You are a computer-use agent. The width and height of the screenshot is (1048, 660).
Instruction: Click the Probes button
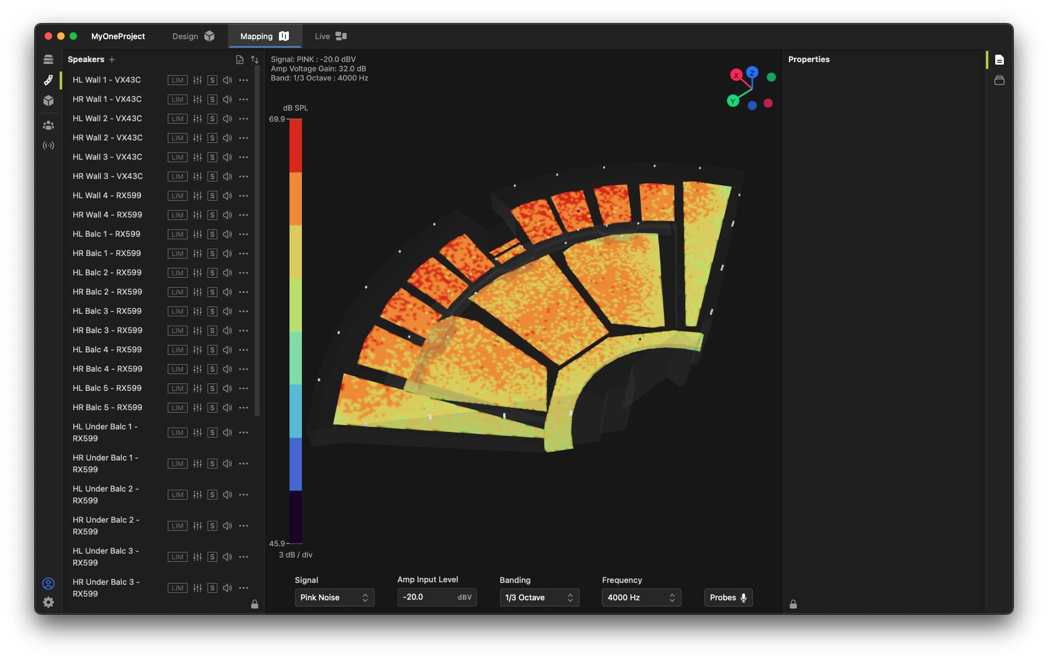728,597
